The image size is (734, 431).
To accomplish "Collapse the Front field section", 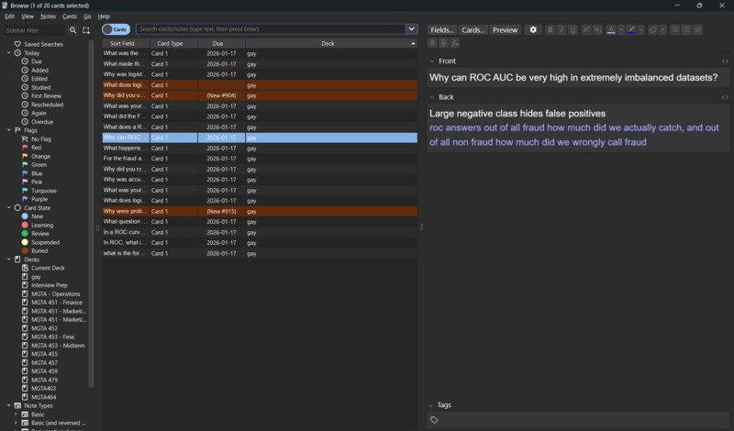I will 432,61.
